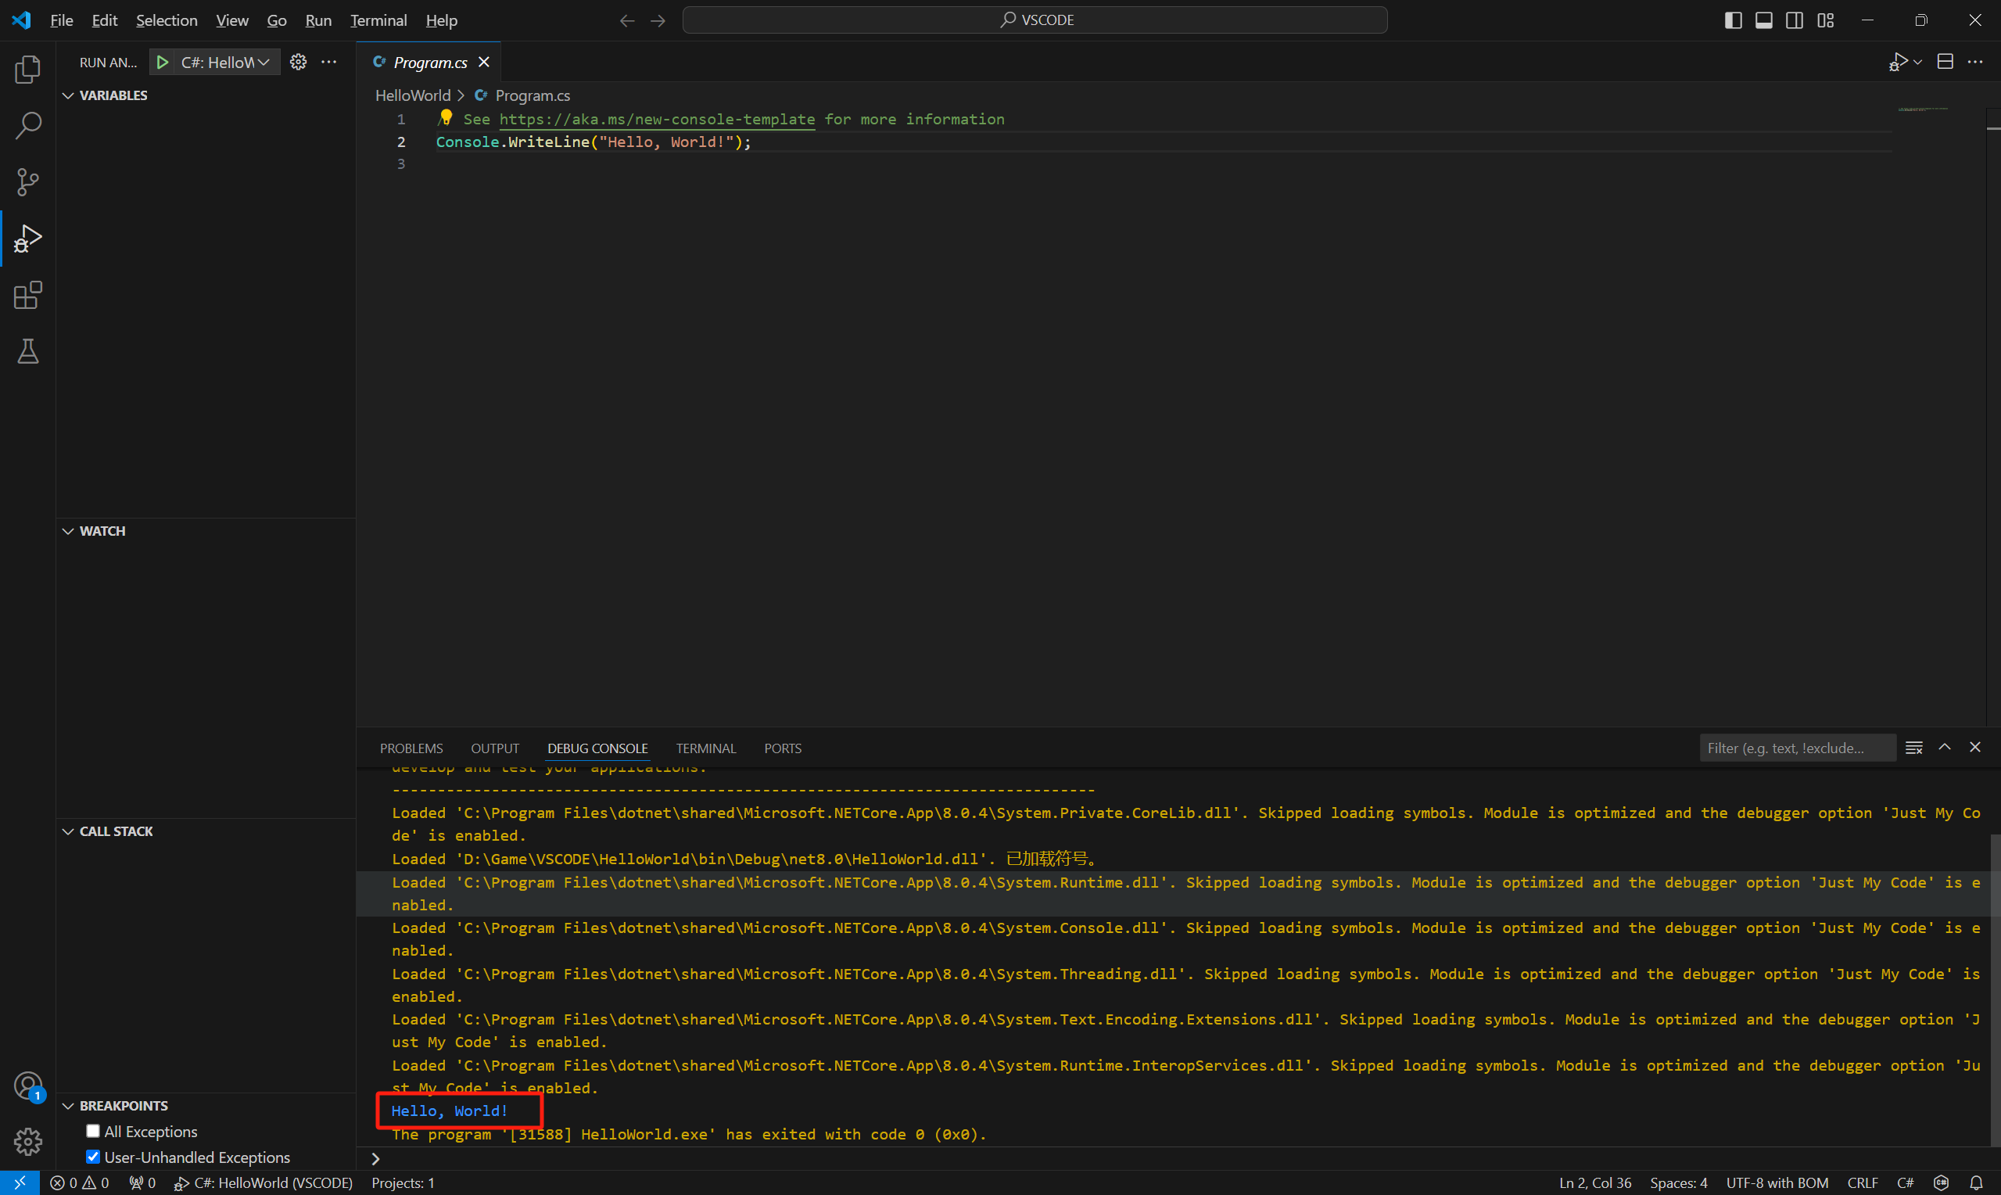This screenshot has width=2001, height=1195.
Task: Click the editor Run/Debug play icon
Action: pos(1898,62)
